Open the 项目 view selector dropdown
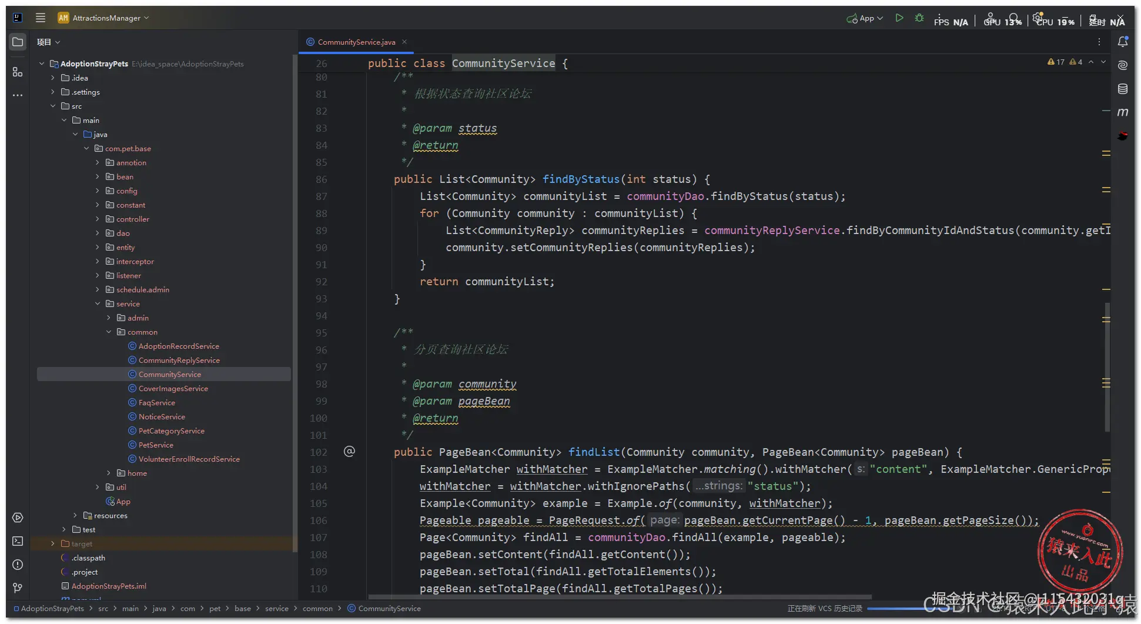This screenshot has width=1141, height=624. (x=48, y=42)
